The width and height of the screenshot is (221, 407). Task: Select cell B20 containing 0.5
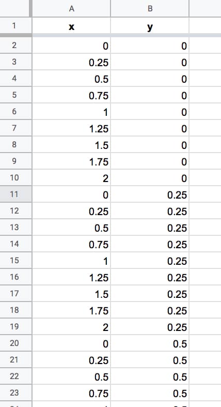coord(150,343)
